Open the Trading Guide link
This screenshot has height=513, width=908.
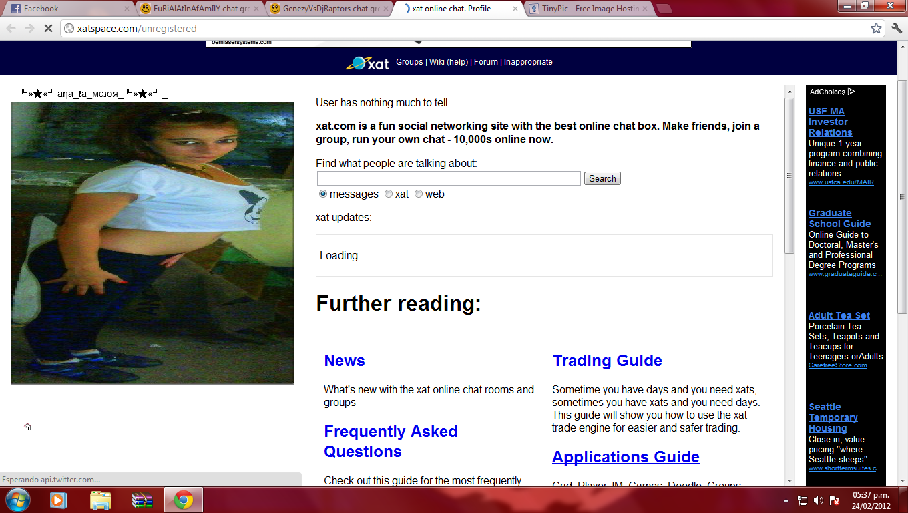point(607,361)
